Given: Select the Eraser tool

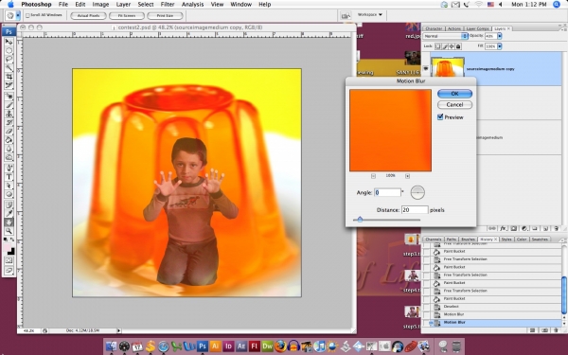Looking at the screenshot, I should click(x=9, y=132).
